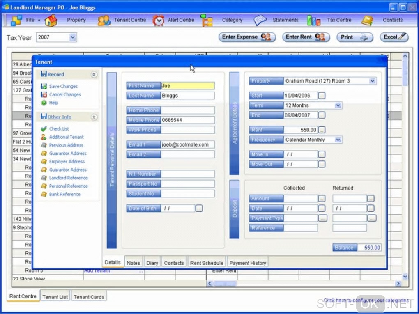Click the Collected Reference field
419x314 pixels.
[301, 228]
